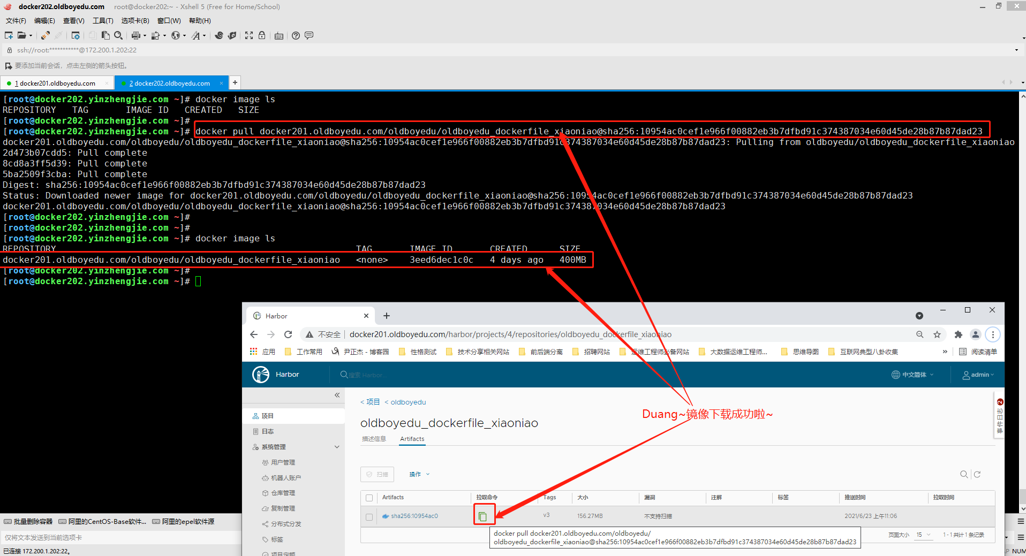The image size is (1026, 556).
Task: Check the sha256:10954ac0 artifact row checkbox
Action: click(369, 516)
